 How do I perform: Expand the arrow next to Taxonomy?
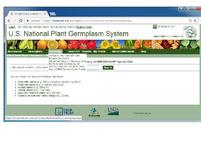[65, 51]
